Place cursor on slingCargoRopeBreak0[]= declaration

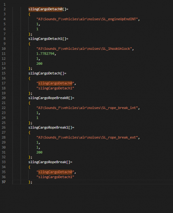pyautogui.click(x=51, y=98)
